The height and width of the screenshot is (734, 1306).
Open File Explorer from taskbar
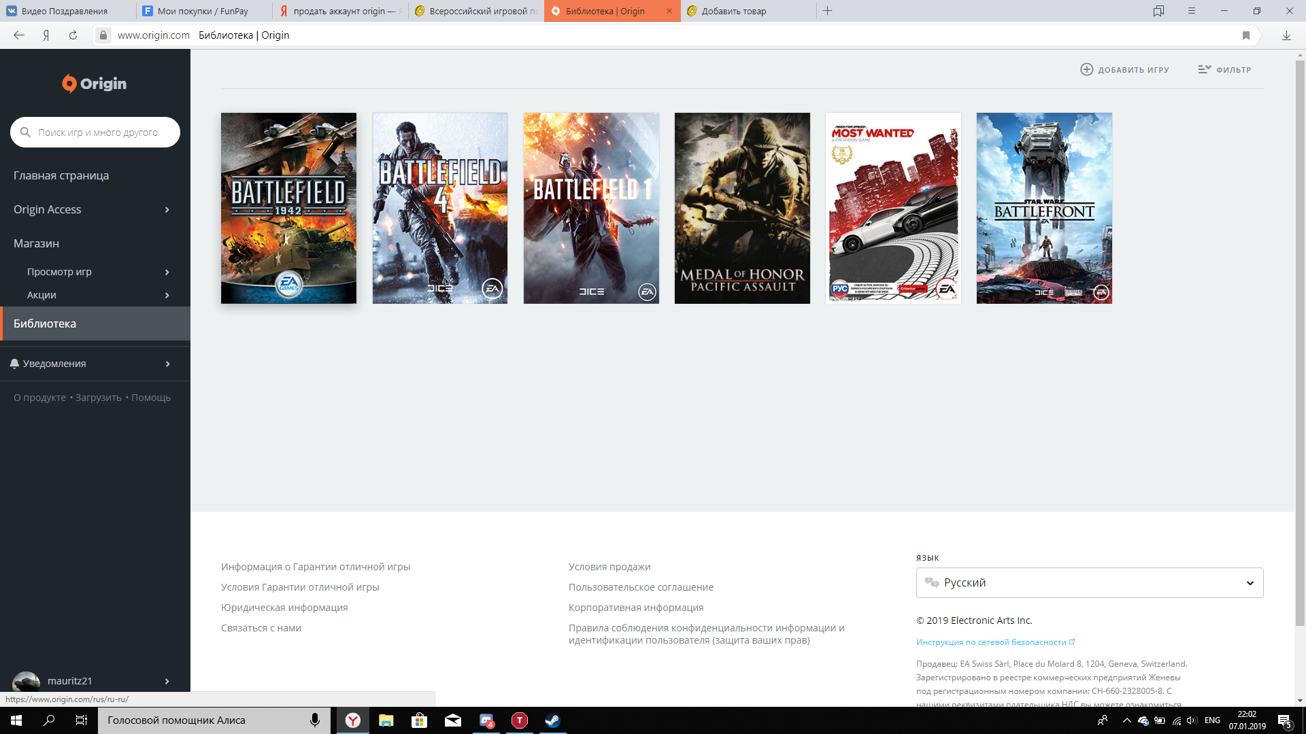pyautogui.click(x=386, y=720)
